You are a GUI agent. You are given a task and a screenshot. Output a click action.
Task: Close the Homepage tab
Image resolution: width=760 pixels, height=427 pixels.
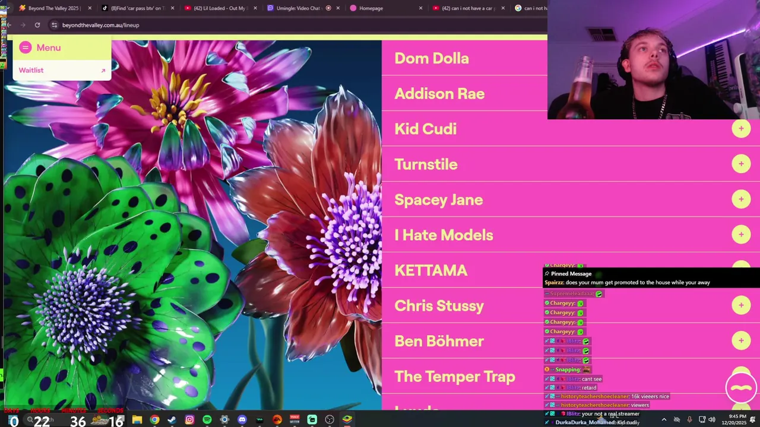coord(420,8)
